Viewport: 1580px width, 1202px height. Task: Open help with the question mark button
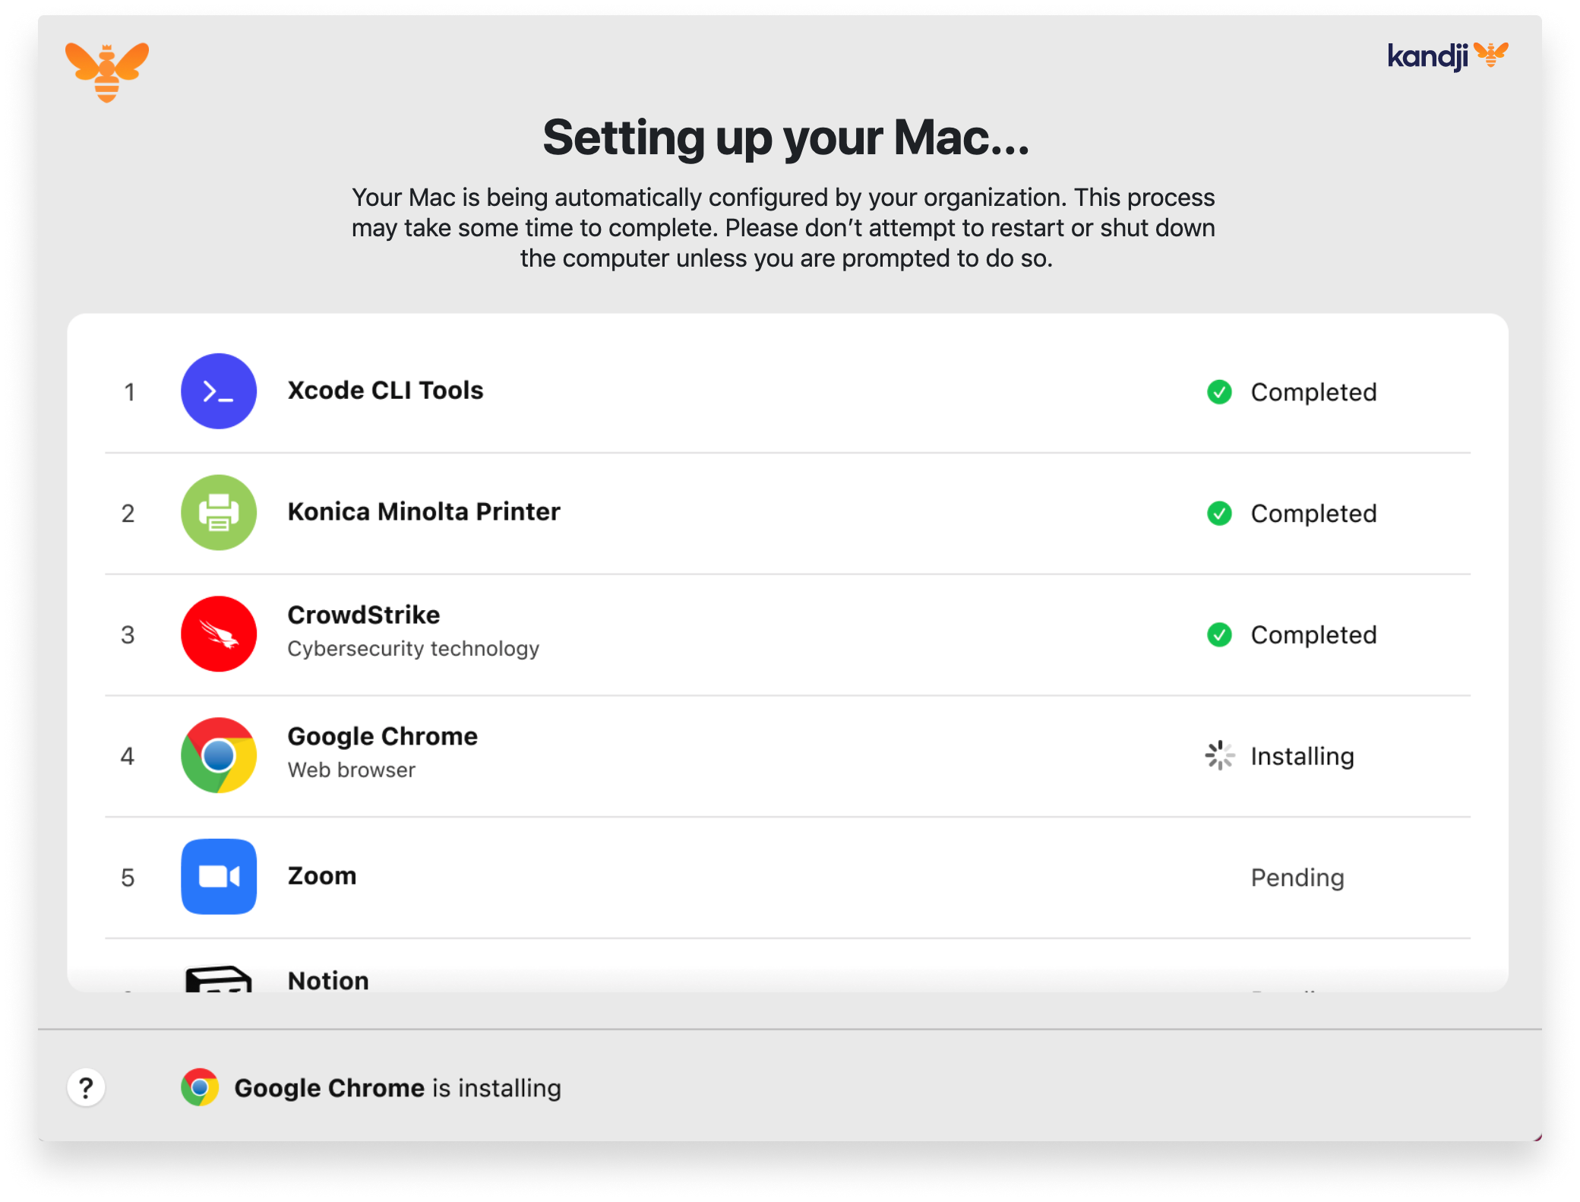pyautogui.click(x=86, y=1087)
